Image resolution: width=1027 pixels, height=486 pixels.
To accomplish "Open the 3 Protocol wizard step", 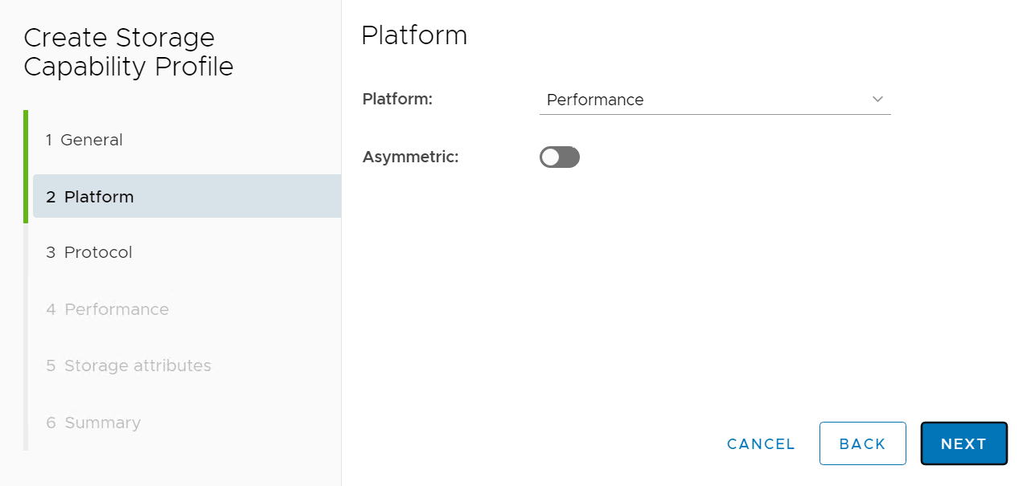I will tap(89, 252).
